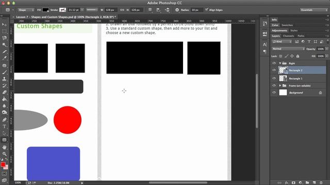Open the Info panel tab
Screen dimensions: 330x185
[274, 20]
